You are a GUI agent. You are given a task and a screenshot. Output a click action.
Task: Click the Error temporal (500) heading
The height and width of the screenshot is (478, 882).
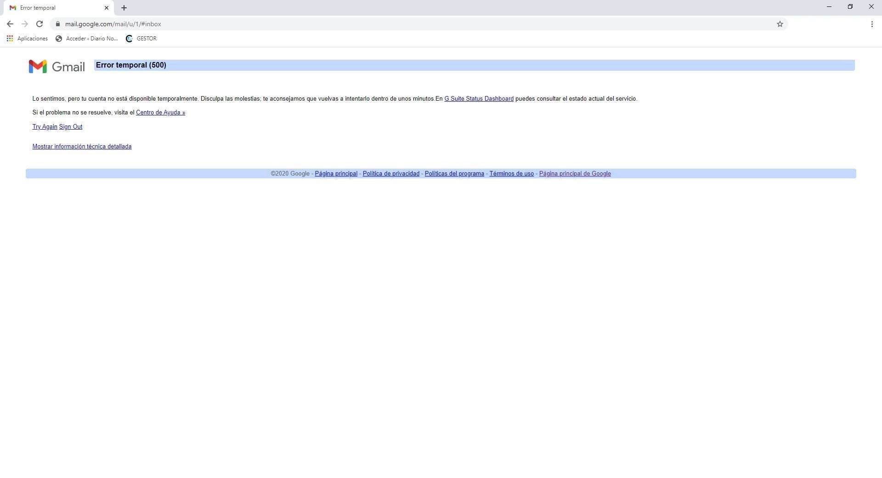point(131,65)
